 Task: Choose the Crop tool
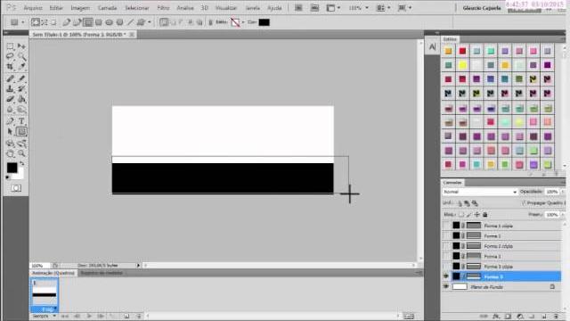[10, 67]
